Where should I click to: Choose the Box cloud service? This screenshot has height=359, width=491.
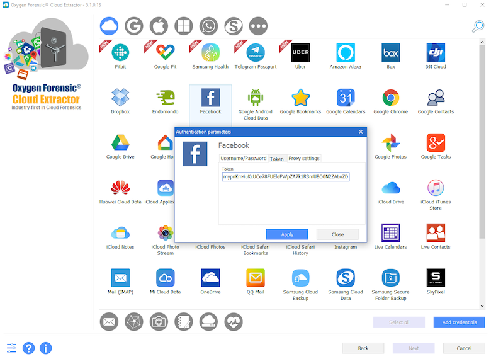(391, 53)
